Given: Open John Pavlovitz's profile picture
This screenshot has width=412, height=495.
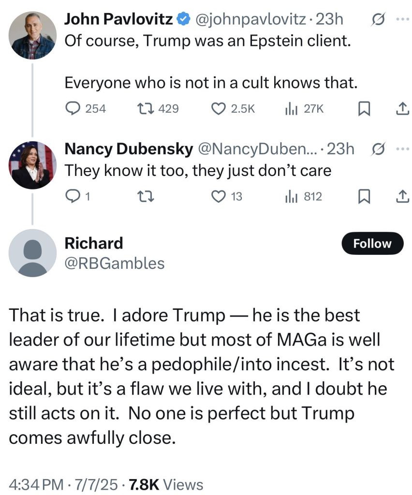Looking at the screenshot, I should [33, 35].
